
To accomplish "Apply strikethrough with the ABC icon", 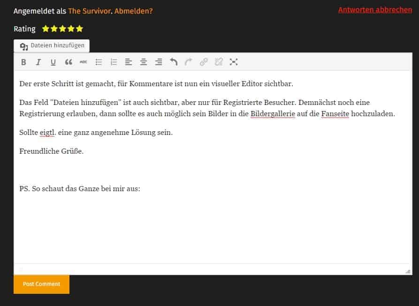I will point(84,62).
